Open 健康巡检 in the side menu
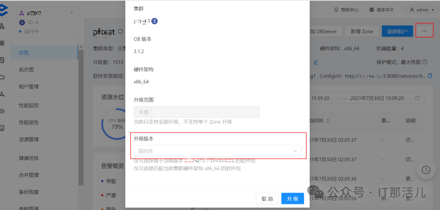 tap(44, 158)
